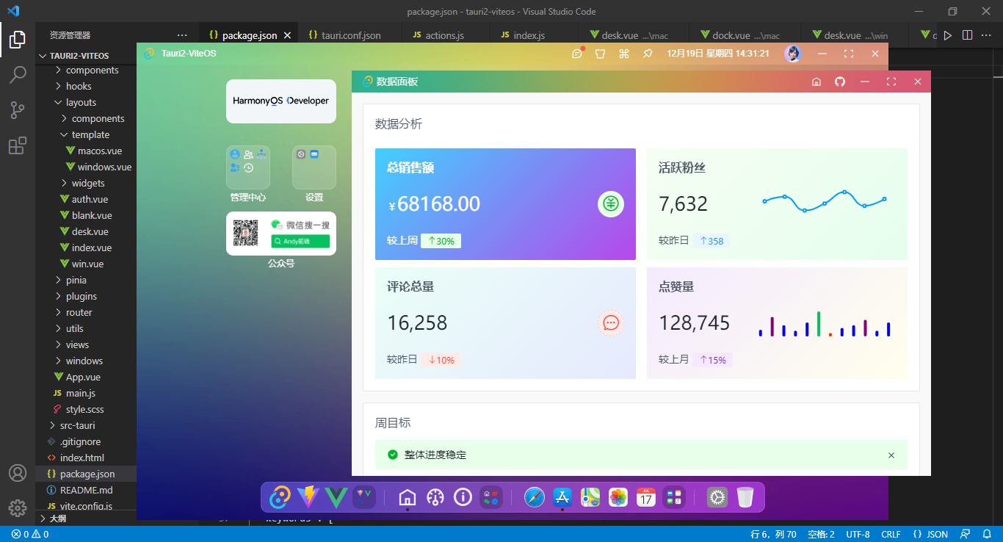Screen dimensions: 1003x542
Task: Toggle the pin icon in the Tauri2-ViteOS bar
Action: tap(648, 54)
